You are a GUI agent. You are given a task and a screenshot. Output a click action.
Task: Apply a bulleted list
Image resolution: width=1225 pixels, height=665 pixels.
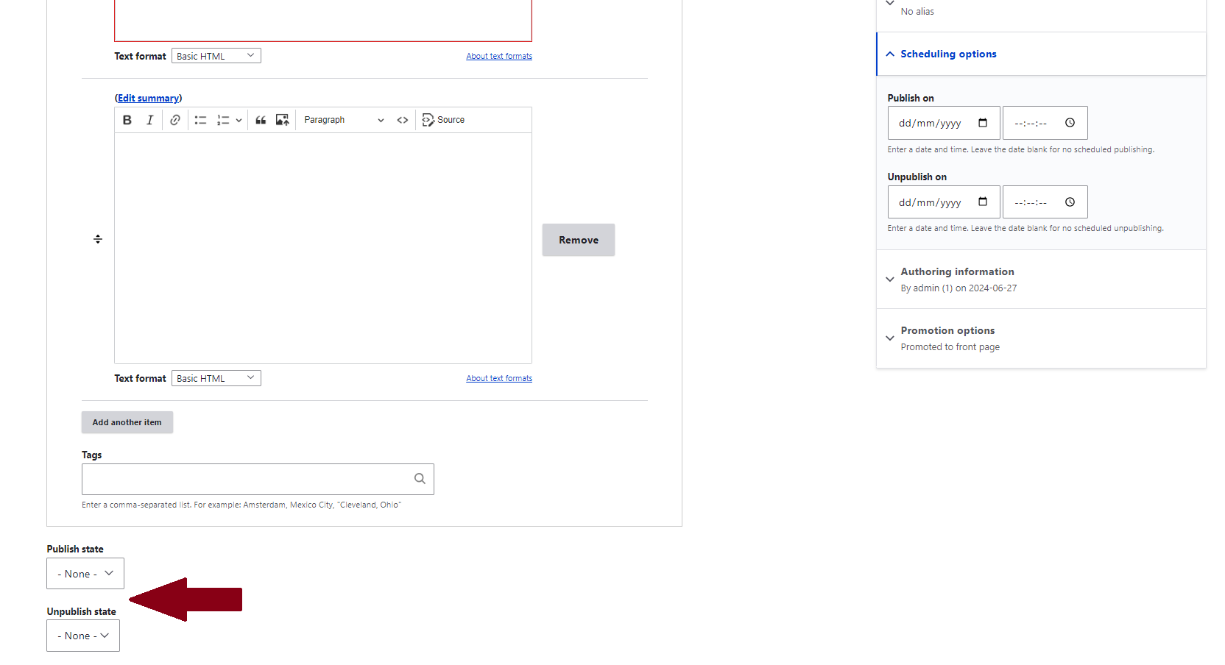[x=200, y=119]
